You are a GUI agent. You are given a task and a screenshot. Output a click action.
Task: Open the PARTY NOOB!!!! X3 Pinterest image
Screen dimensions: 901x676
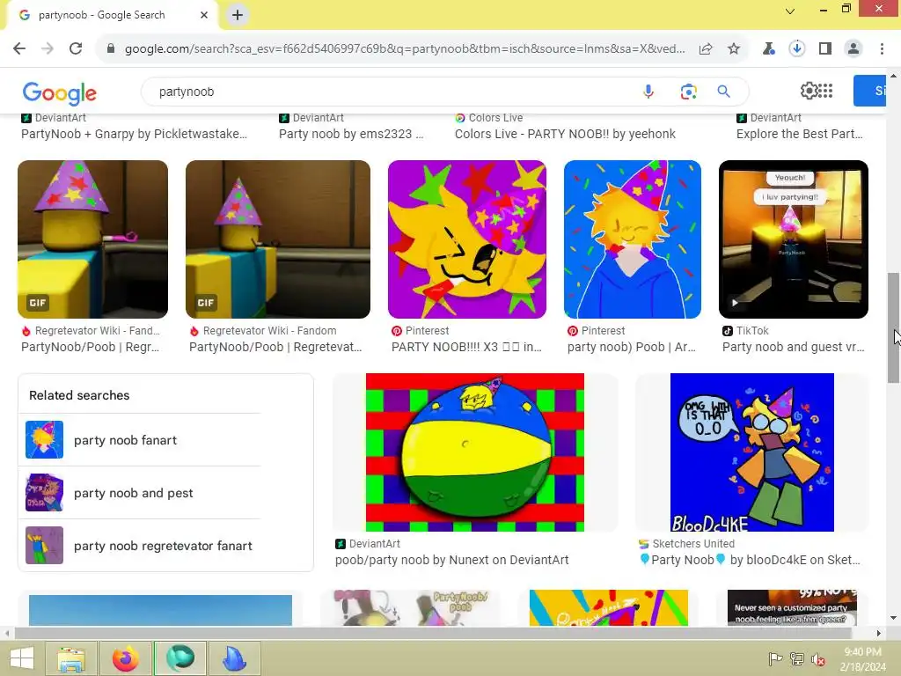click(467, 239)
